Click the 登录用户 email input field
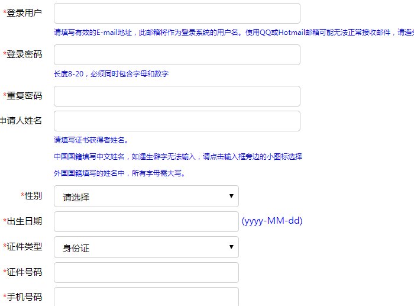Image resolution: width=414 pixels, height=306 pixels. pos(177,13)
